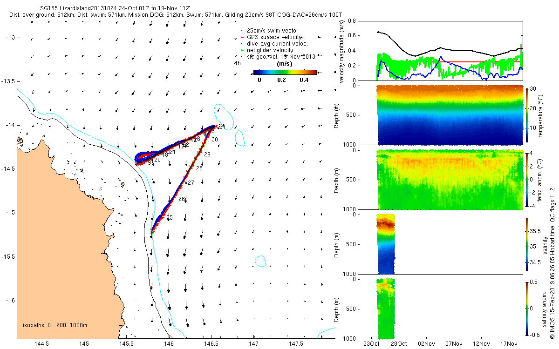Viewport: 559px width, 349px height.
Task: Click the map longitude tick '145.5'
Action: coord(126,344)
